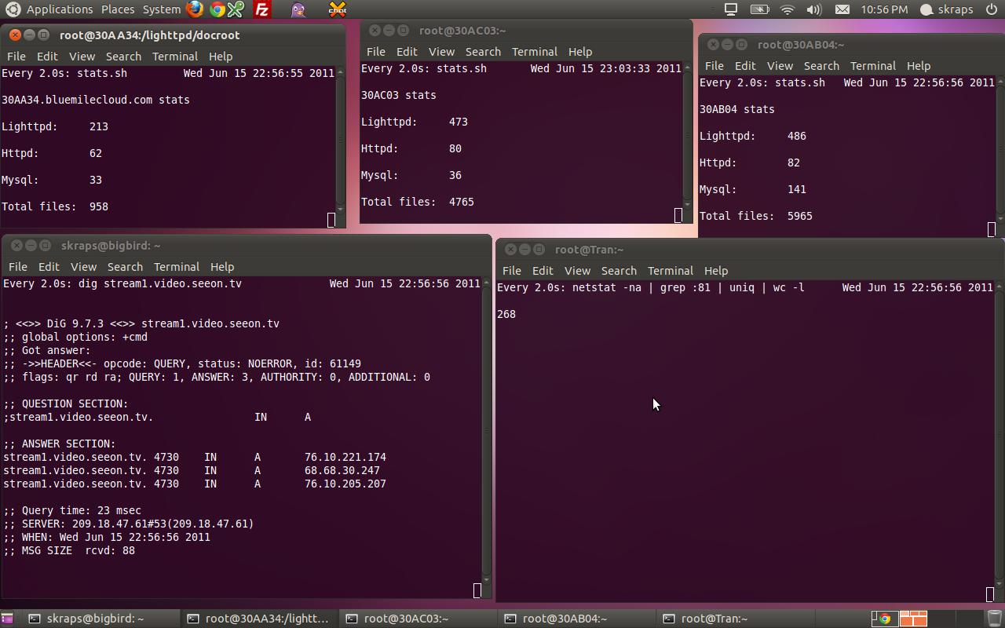Open Edit menu in root@30AB04 terminal
Image resolution: width=1005 pixels, height=628 pixels.
pos(745,66)
